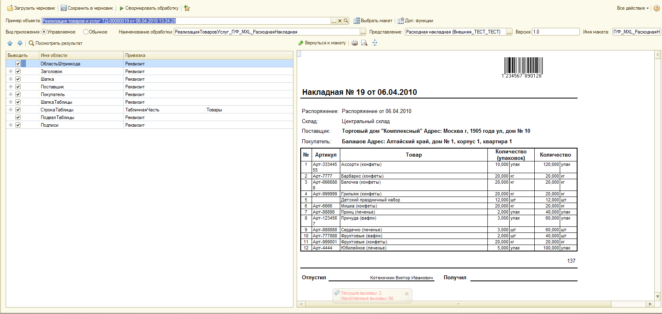Toggle the Подписи output checkbox
Image resolution: width=662 pixels, height=314 pixels.
(18, 125)
